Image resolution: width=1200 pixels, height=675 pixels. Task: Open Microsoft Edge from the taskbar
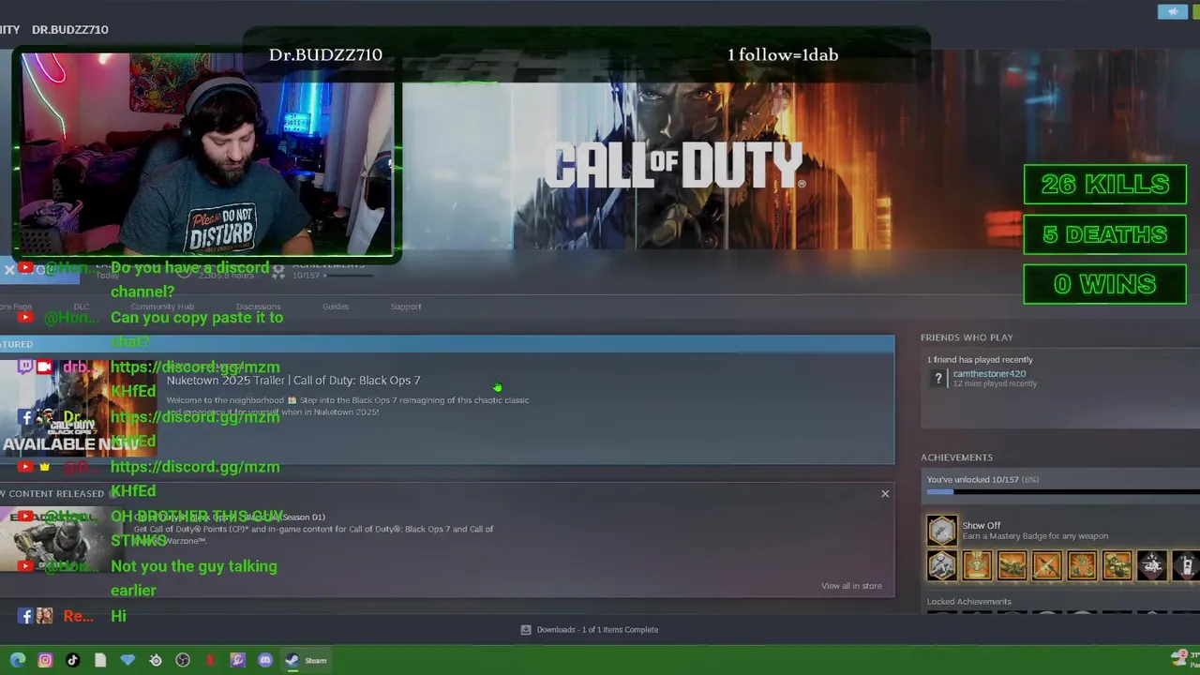coord(18,660)
